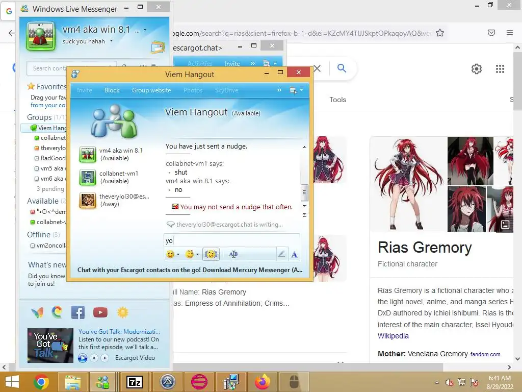Open Google settings gear
522x392 pixels.
click(477, 69)
